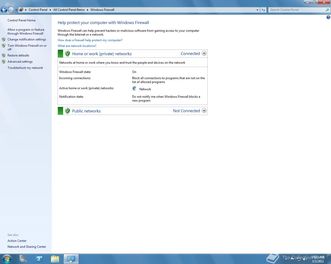Click volume speaker tray icon
The width and height of the screenshot is (331, 264).
305,259
